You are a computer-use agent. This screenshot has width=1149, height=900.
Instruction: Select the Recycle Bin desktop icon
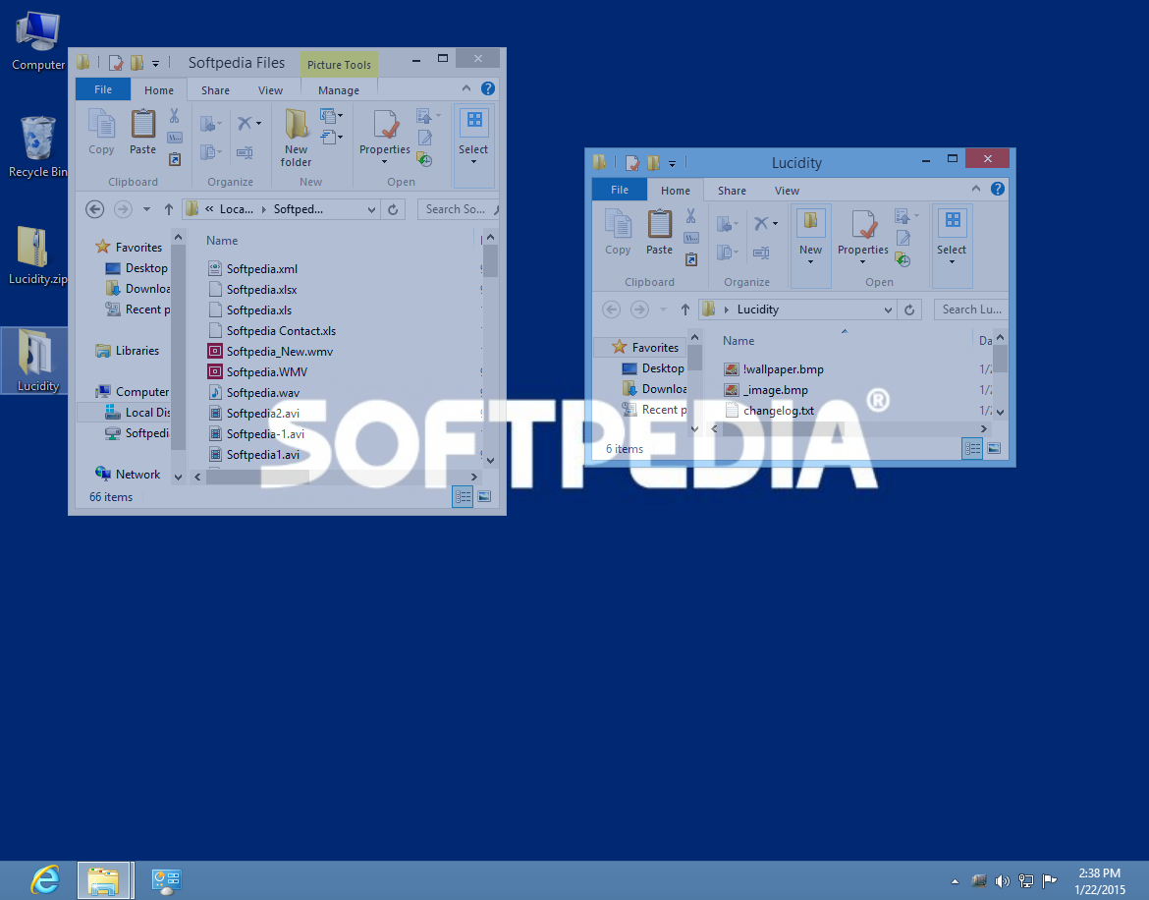[x=37, y=146]
